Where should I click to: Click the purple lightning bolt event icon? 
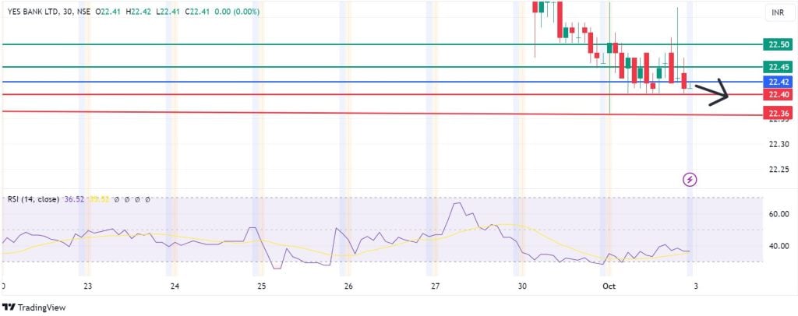[x=690, y=179]
